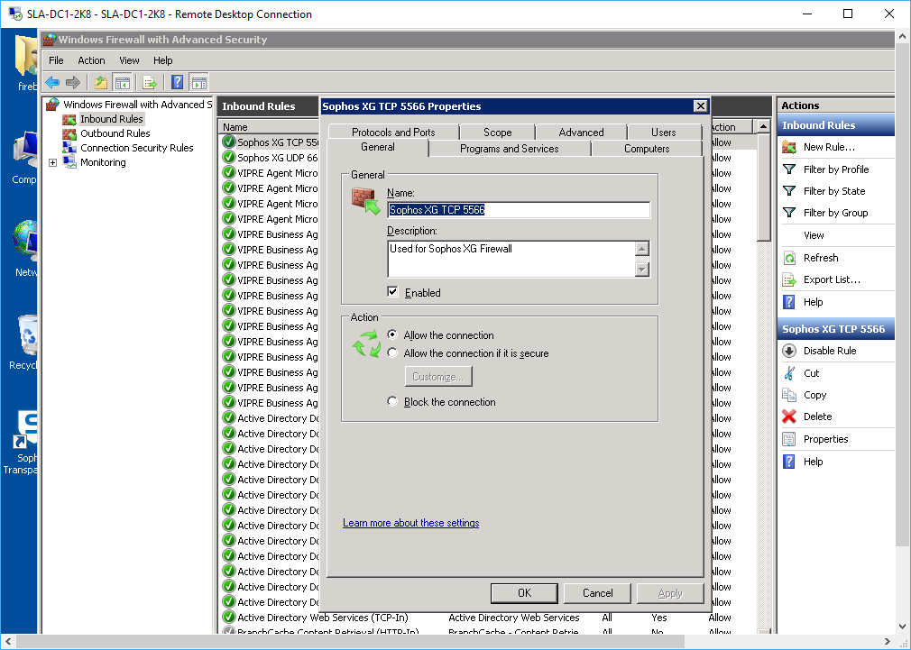Toggle the Enabled checkbox
The image size is (911, 650).
click(392, 292)
